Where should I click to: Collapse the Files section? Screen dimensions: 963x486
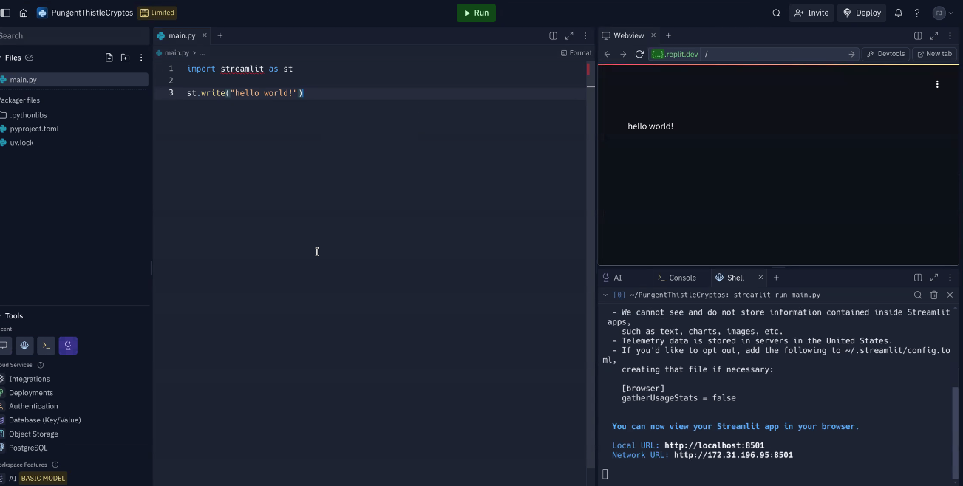pyautogui.click(x=13, y=58)
